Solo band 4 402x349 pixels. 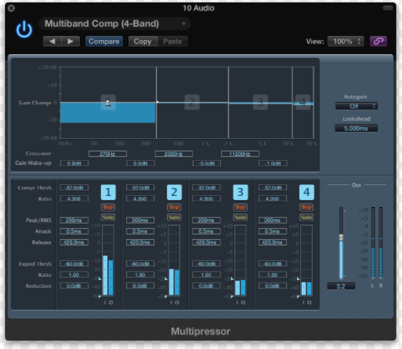coord(306,217)
